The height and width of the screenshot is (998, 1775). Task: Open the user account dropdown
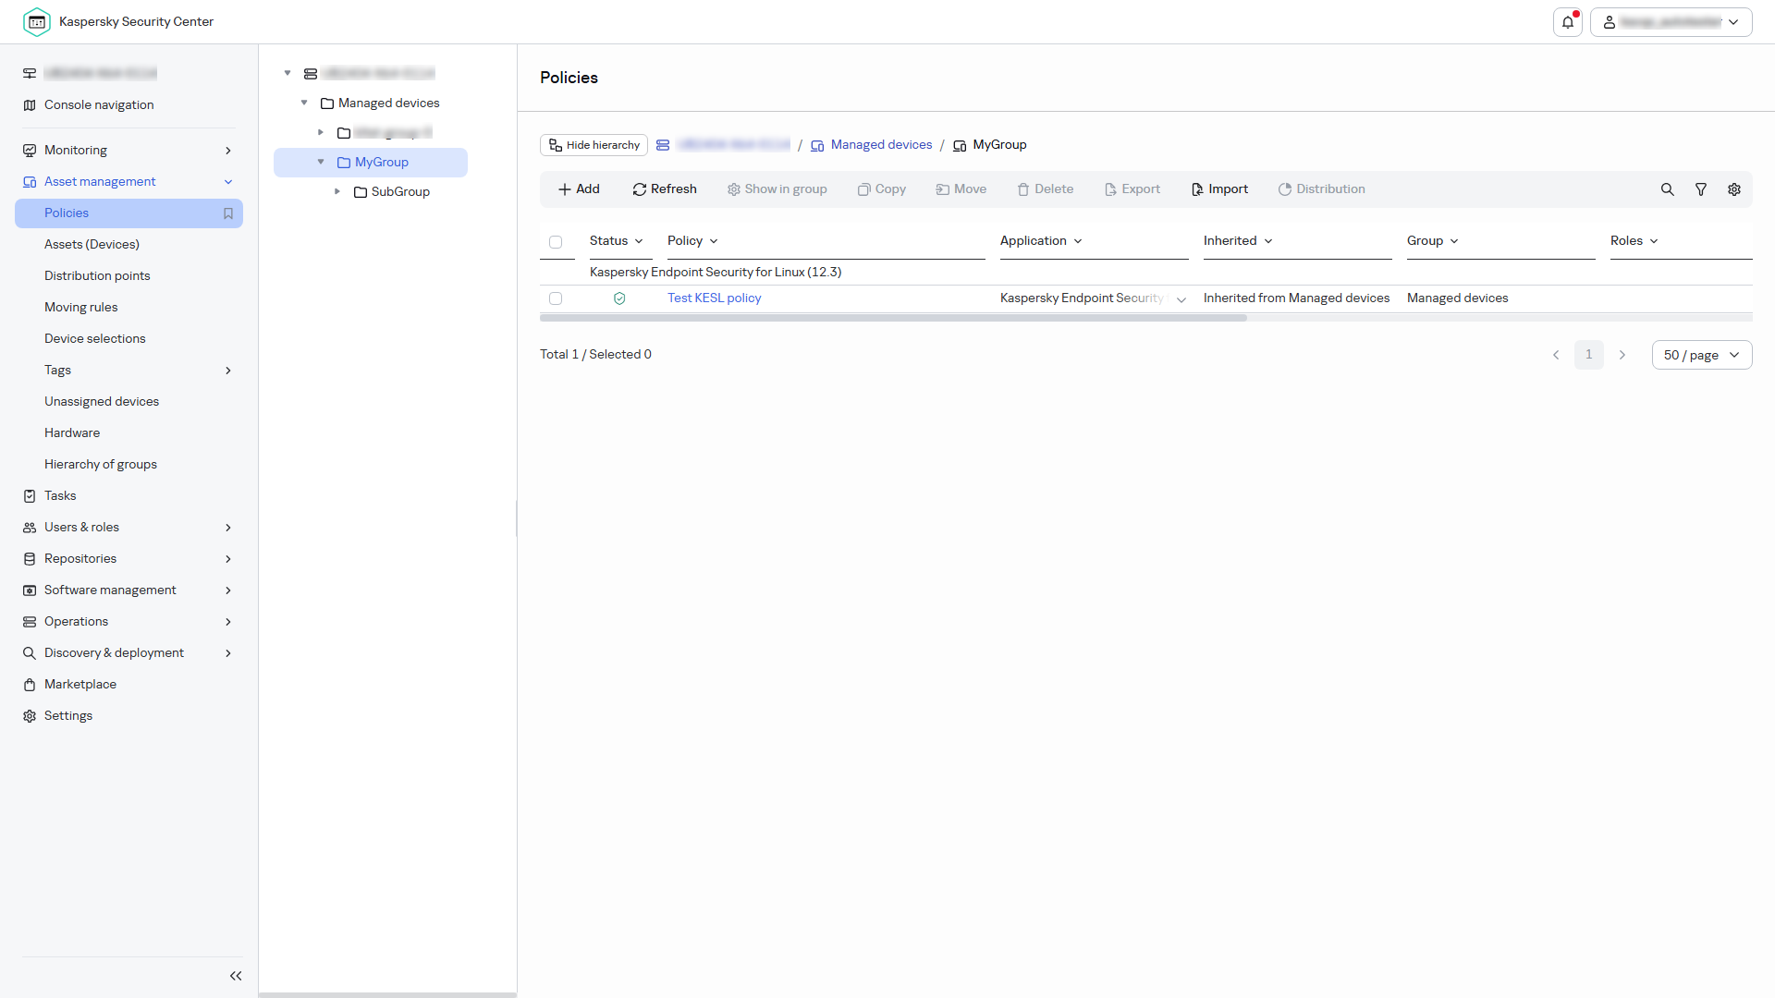1671,22
